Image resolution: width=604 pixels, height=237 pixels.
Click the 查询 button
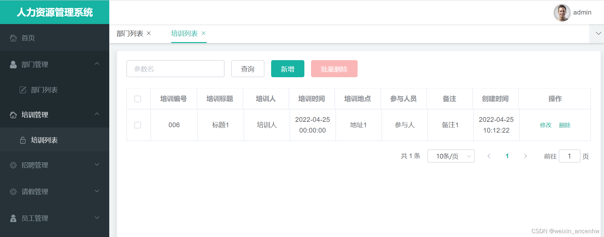coord(248,69)
